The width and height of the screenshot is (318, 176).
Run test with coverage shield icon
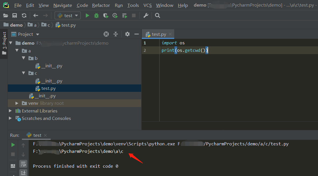106,15
